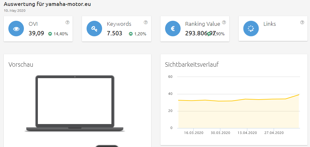Viewport: 310px width, 147px height.
Task: Open help for OVI card
Action: (67, 22)
